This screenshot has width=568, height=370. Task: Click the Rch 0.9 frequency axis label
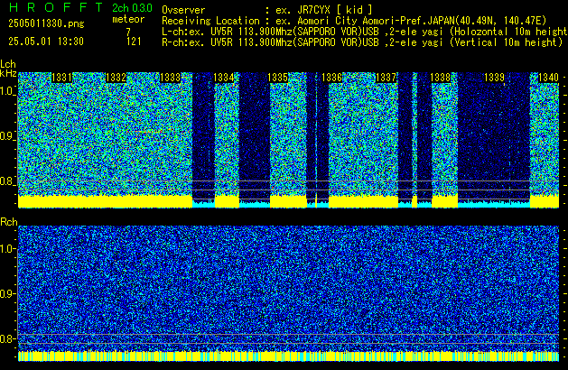(x=7, y=294)
